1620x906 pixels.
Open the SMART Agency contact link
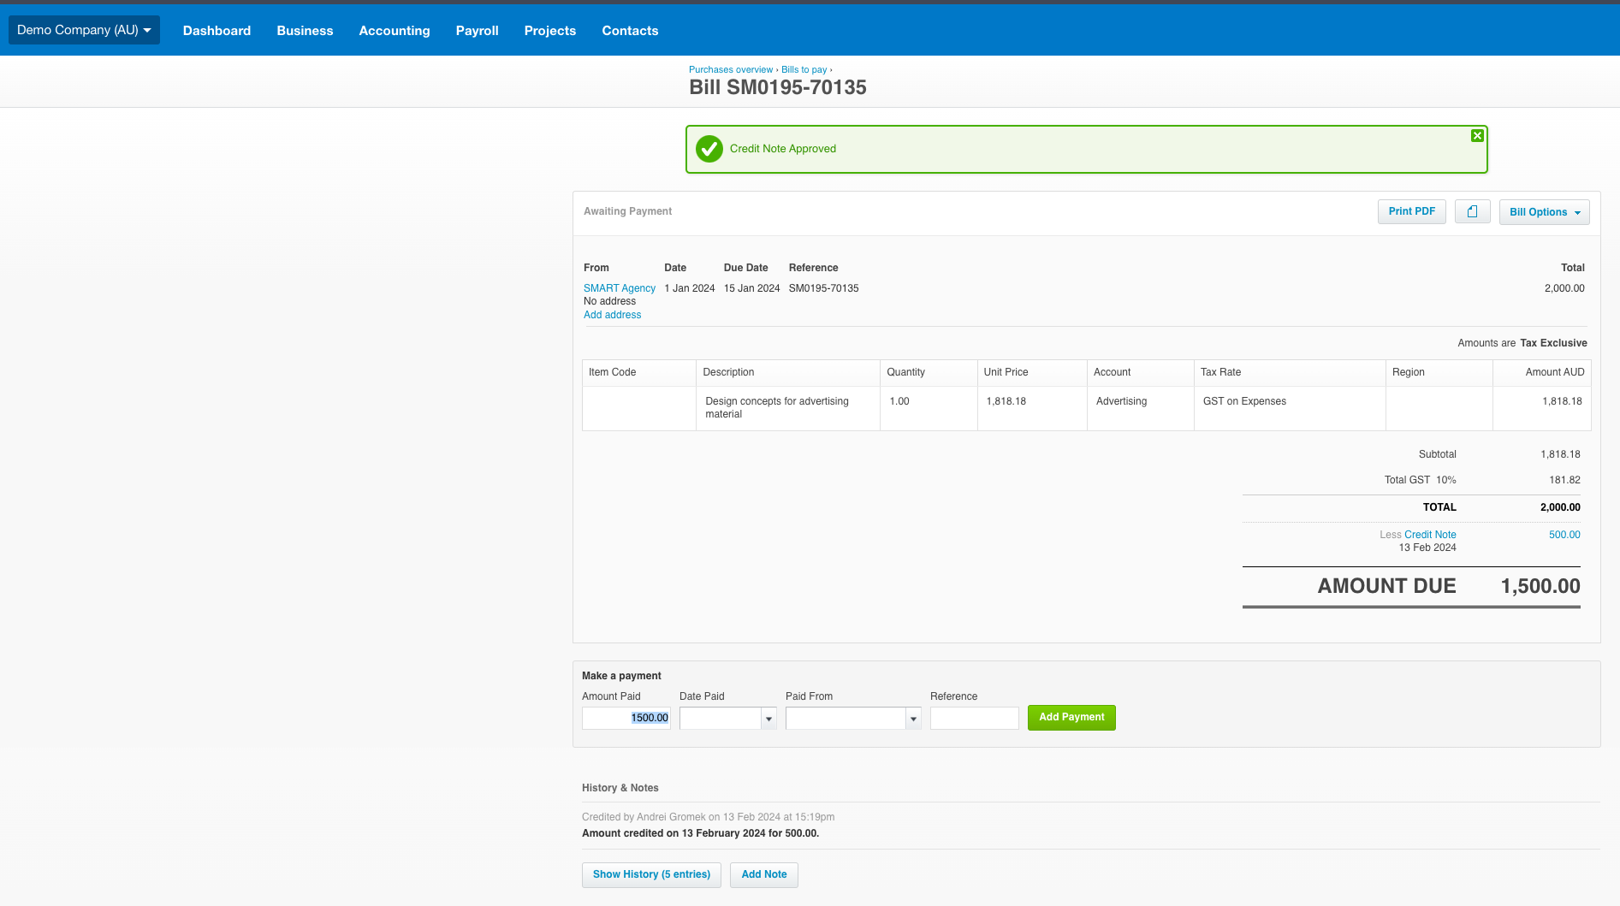[x=620, y=288]
